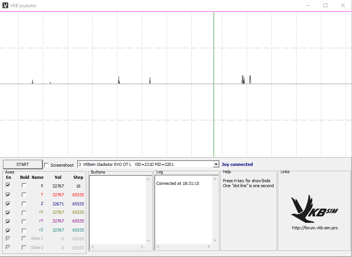Toggle Bold for the Z axis
Screen dimensions: 352x257
[24, 204]
